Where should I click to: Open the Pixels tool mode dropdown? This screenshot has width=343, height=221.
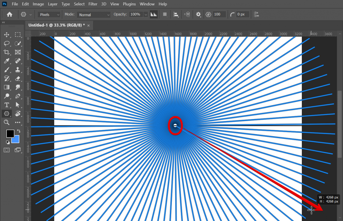click(48, 14)
